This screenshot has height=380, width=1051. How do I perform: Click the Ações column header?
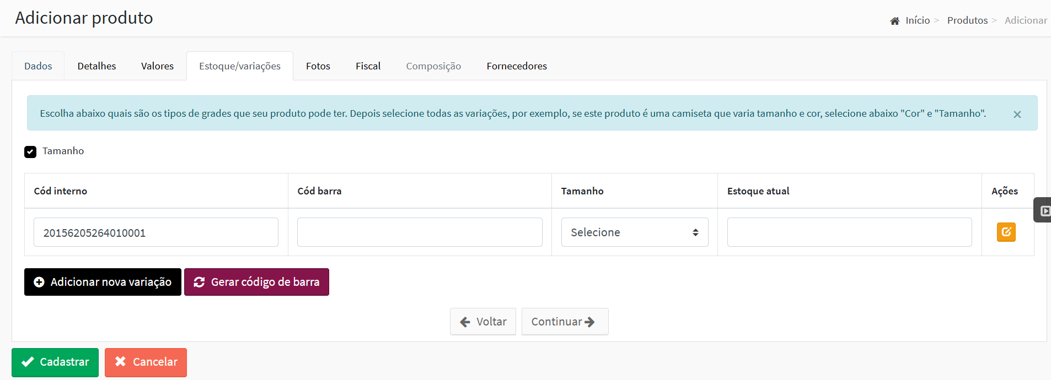tap(1005, 191)
